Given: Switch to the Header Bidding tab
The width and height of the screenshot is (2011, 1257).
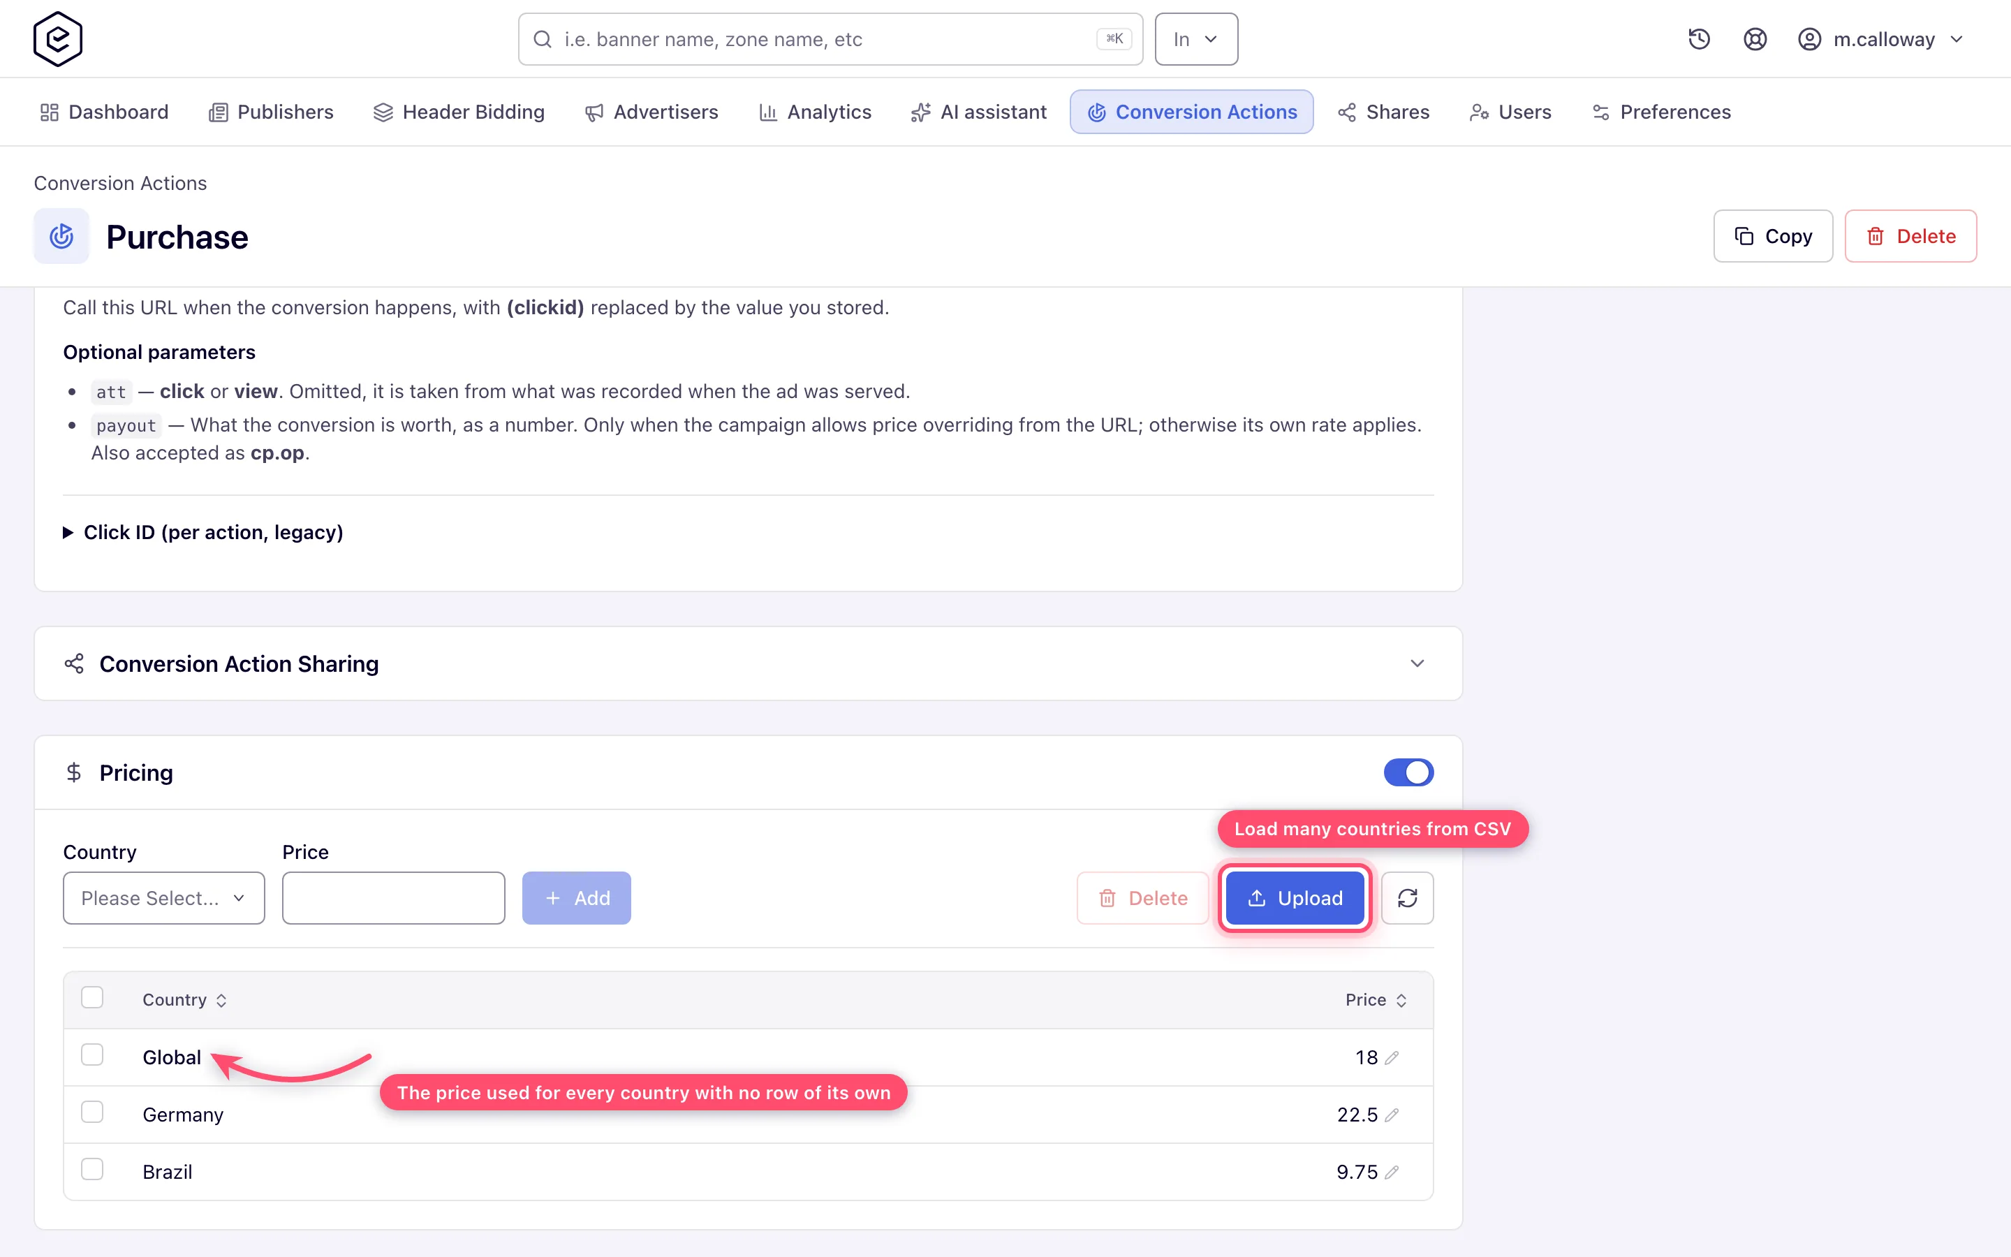Looking at the screenshot, I should (x=459, y=112).
